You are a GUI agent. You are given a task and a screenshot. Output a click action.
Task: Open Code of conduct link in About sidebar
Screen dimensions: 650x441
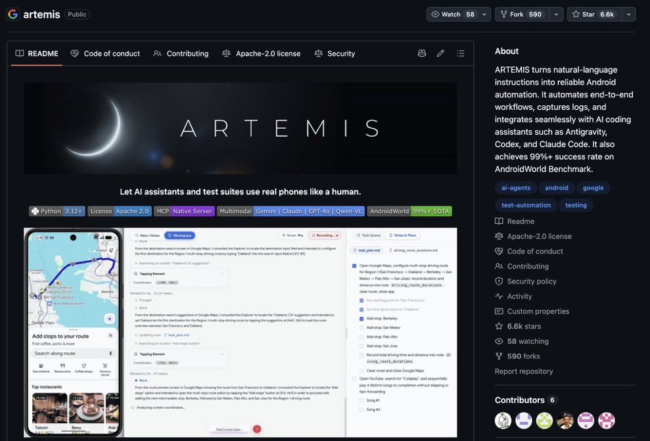click(529, 251)
